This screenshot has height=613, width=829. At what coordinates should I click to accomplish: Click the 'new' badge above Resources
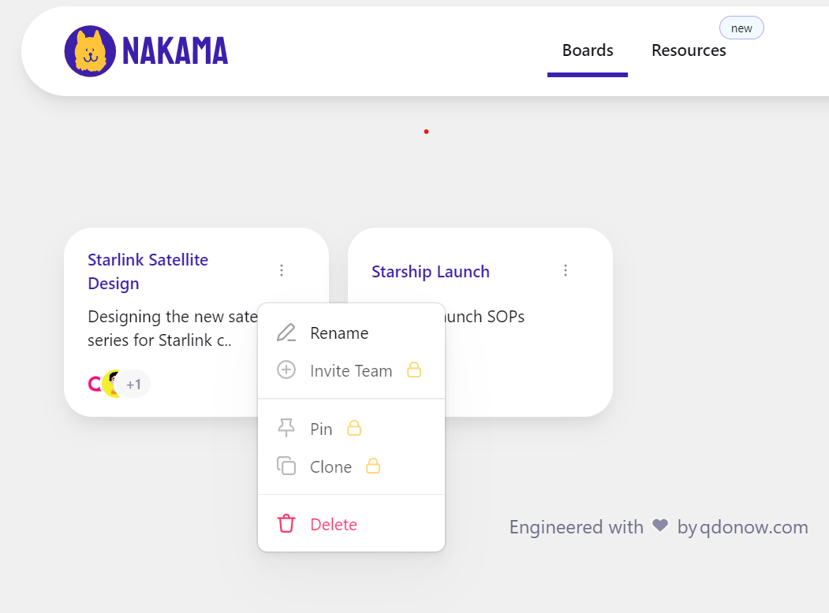741,28
